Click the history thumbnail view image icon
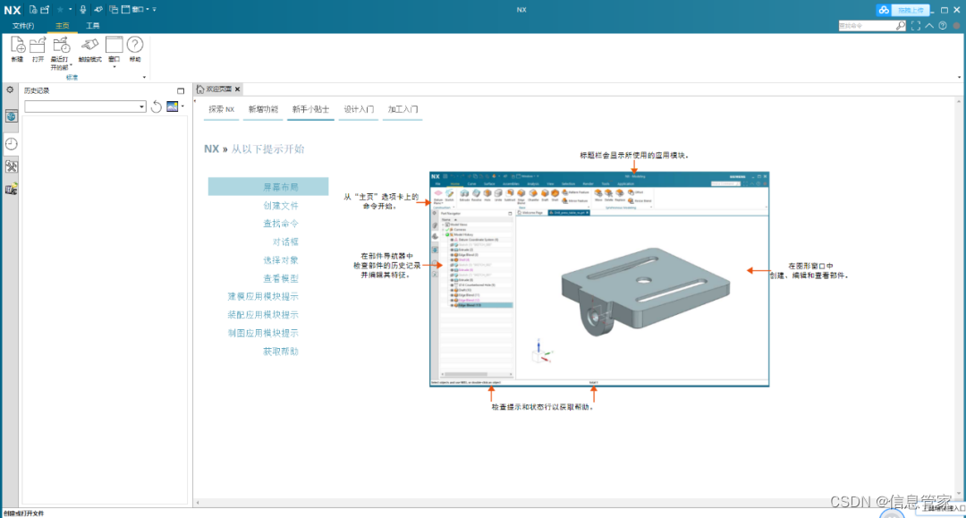This screenshot has width=966, height=518. 172,106
